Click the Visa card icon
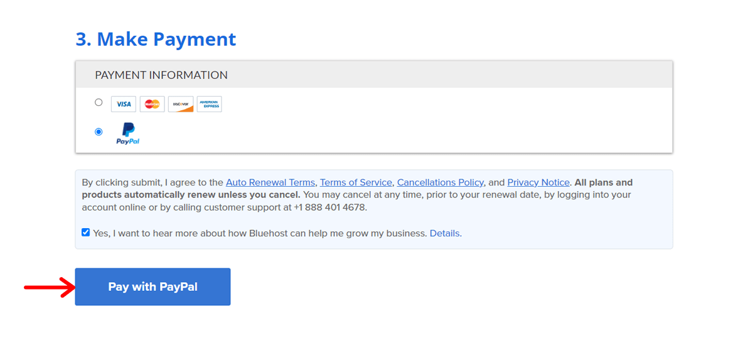This screenshot has width=753, height=341. tap(124, 104)
